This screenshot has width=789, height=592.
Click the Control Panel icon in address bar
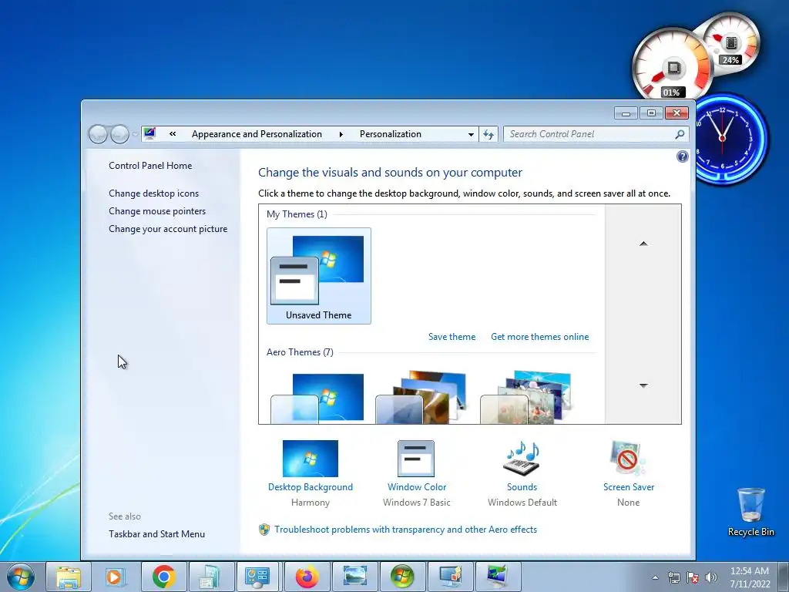(149, 133)
